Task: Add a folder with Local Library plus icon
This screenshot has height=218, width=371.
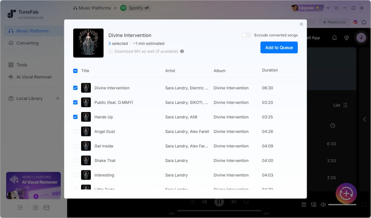Action: pyautogui.click(x=58, y=99)
